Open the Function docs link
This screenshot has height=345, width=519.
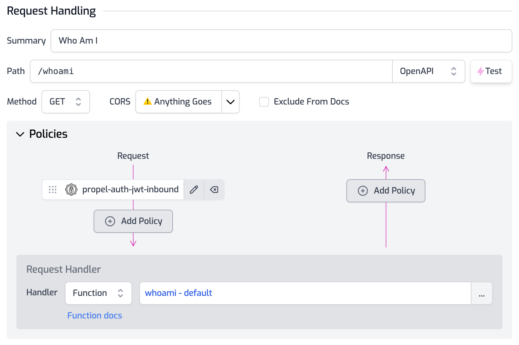[95, 315]
